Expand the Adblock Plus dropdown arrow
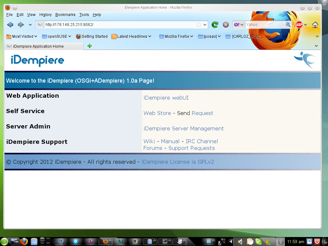Viewport: 328px width, 246px height. 305,25
